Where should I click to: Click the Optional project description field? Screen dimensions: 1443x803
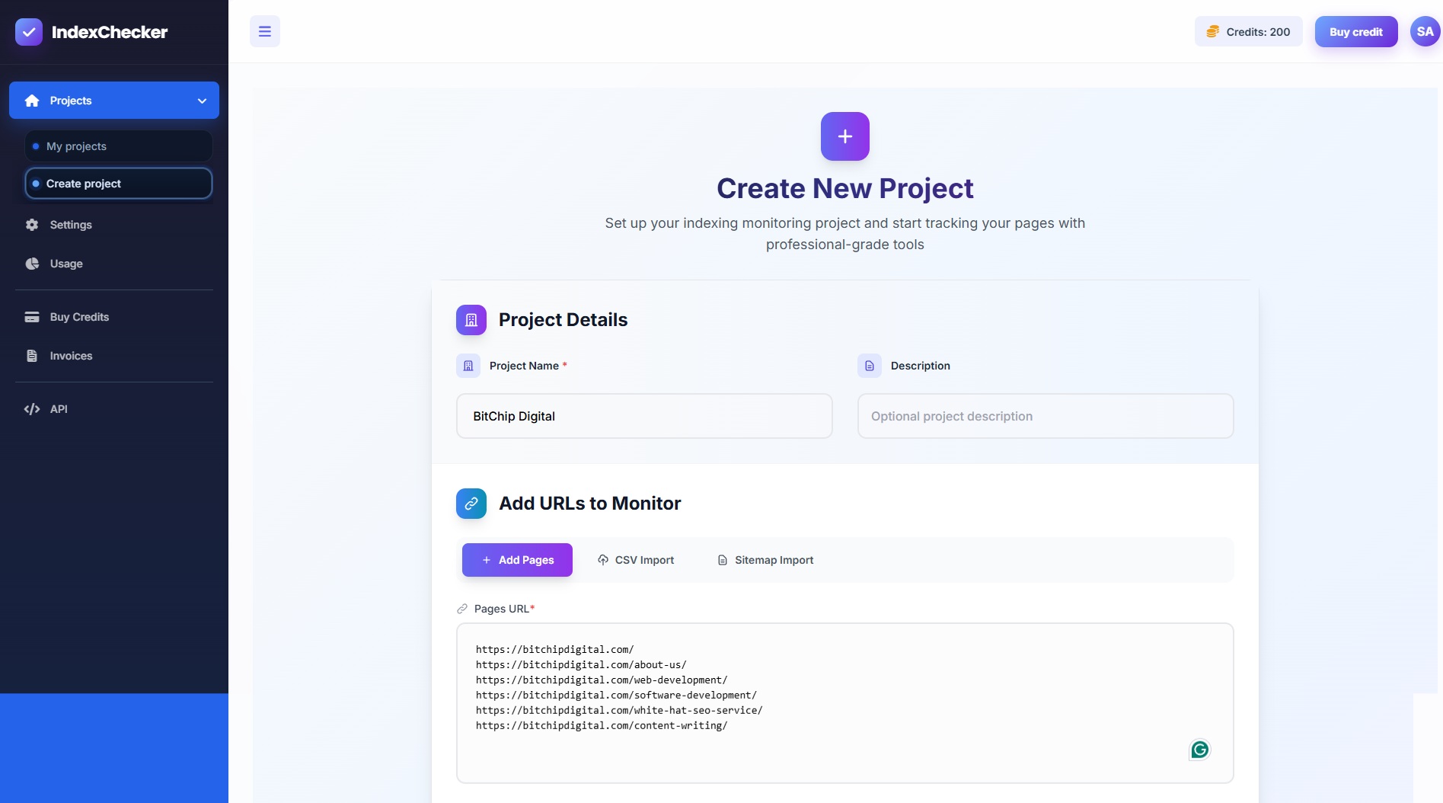click(1045, 416)
